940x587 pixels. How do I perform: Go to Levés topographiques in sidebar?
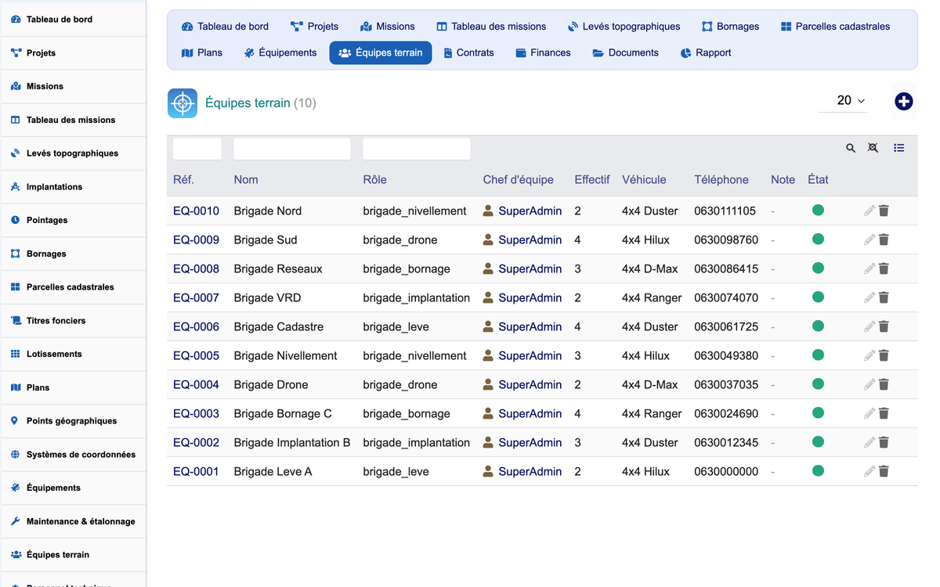click(73, 153)
